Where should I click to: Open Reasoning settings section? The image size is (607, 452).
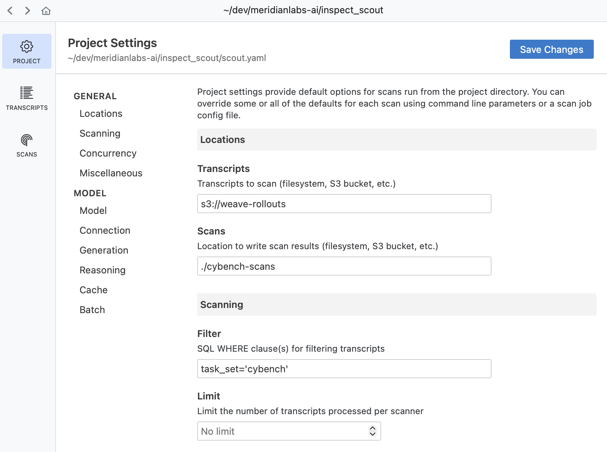click(102, 270)
